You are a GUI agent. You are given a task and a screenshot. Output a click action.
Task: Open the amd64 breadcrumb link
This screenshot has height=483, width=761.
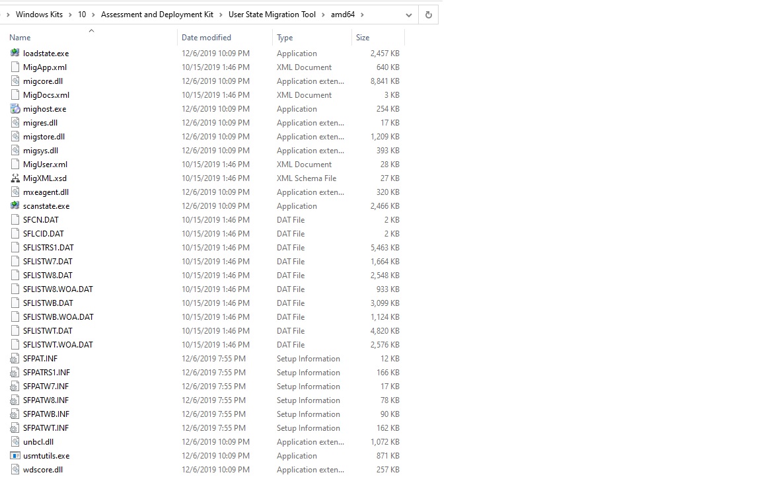[x=343, y=14]
